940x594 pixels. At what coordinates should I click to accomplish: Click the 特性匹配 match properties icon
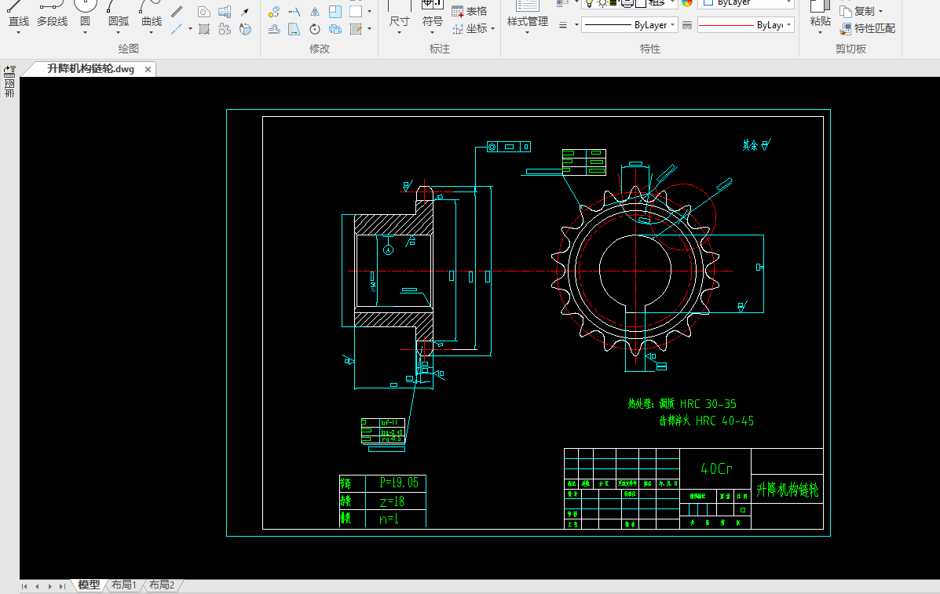coord(846,29)
